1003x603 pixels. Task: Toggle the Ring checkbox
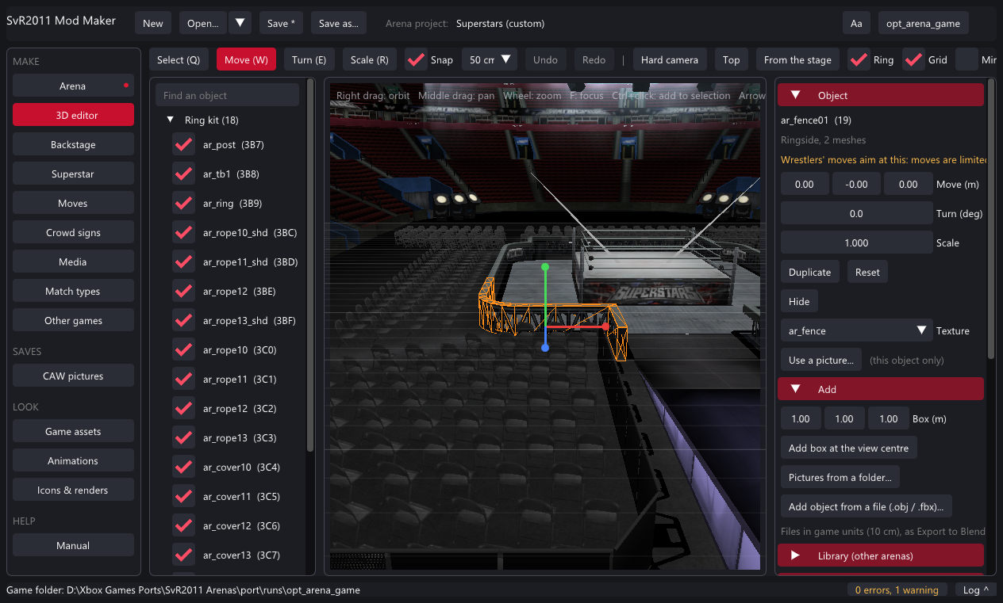click(x=859, y=59)
